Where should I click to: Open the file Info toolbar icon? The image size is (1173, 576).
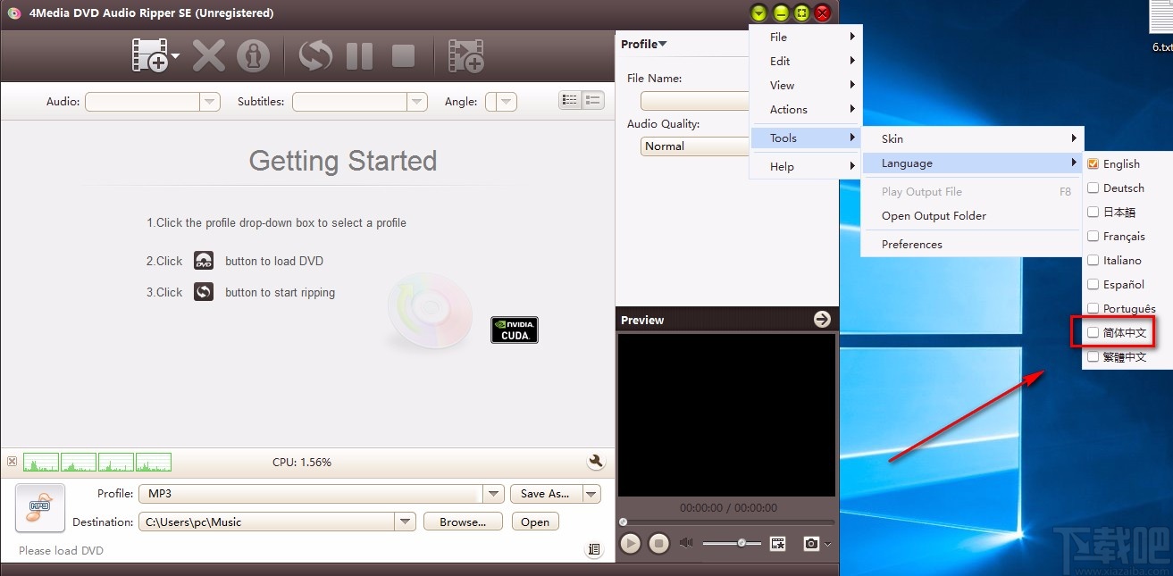coord(253,55)
